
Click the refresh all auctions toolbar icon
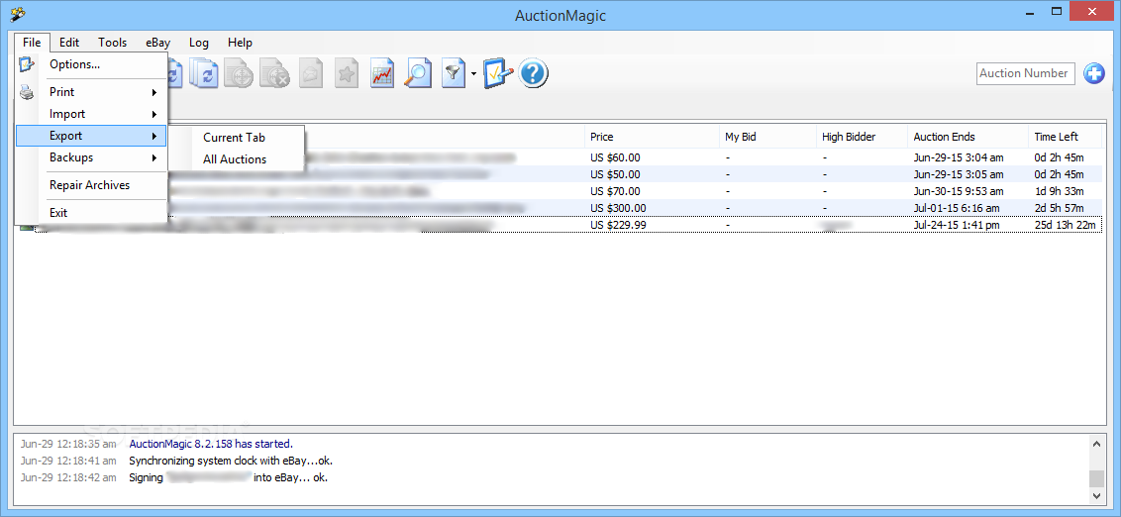206,73
